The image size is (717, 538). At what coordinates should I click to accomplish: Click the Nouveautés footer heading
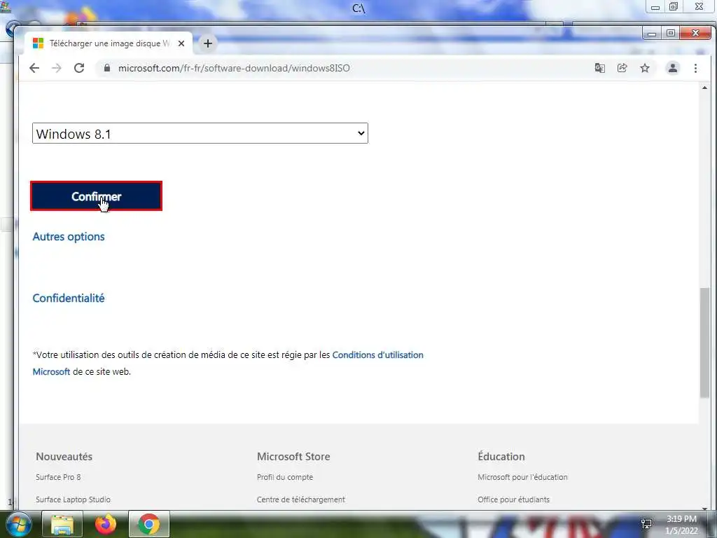64,457
